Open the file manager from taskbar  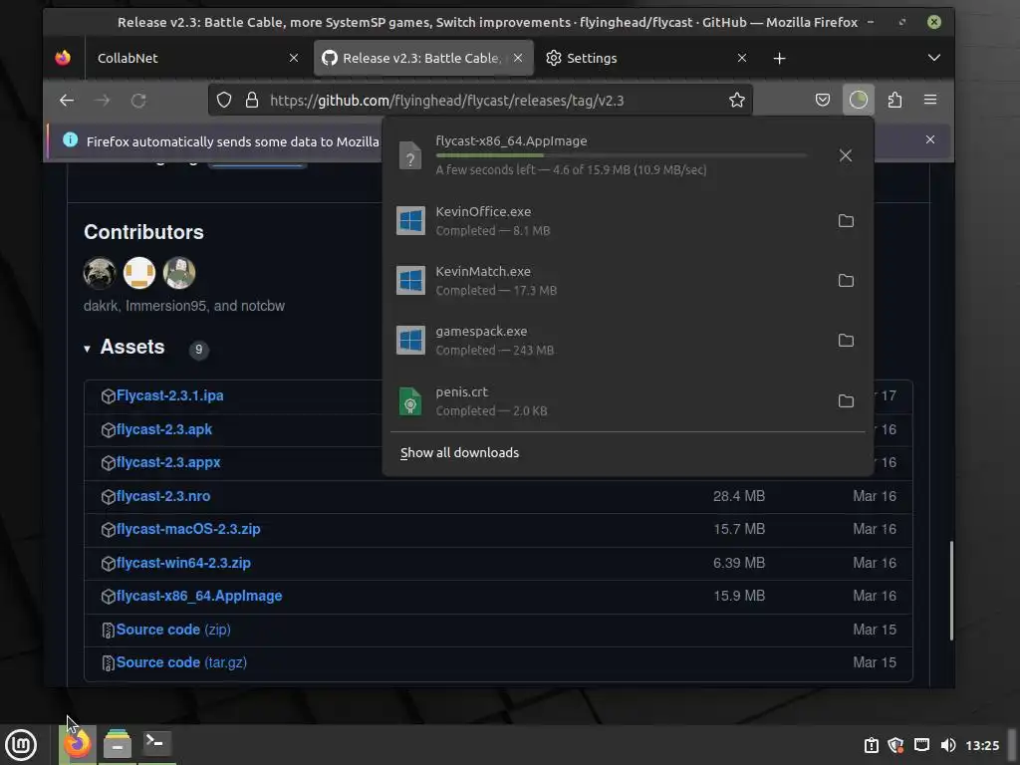point(118,744)
